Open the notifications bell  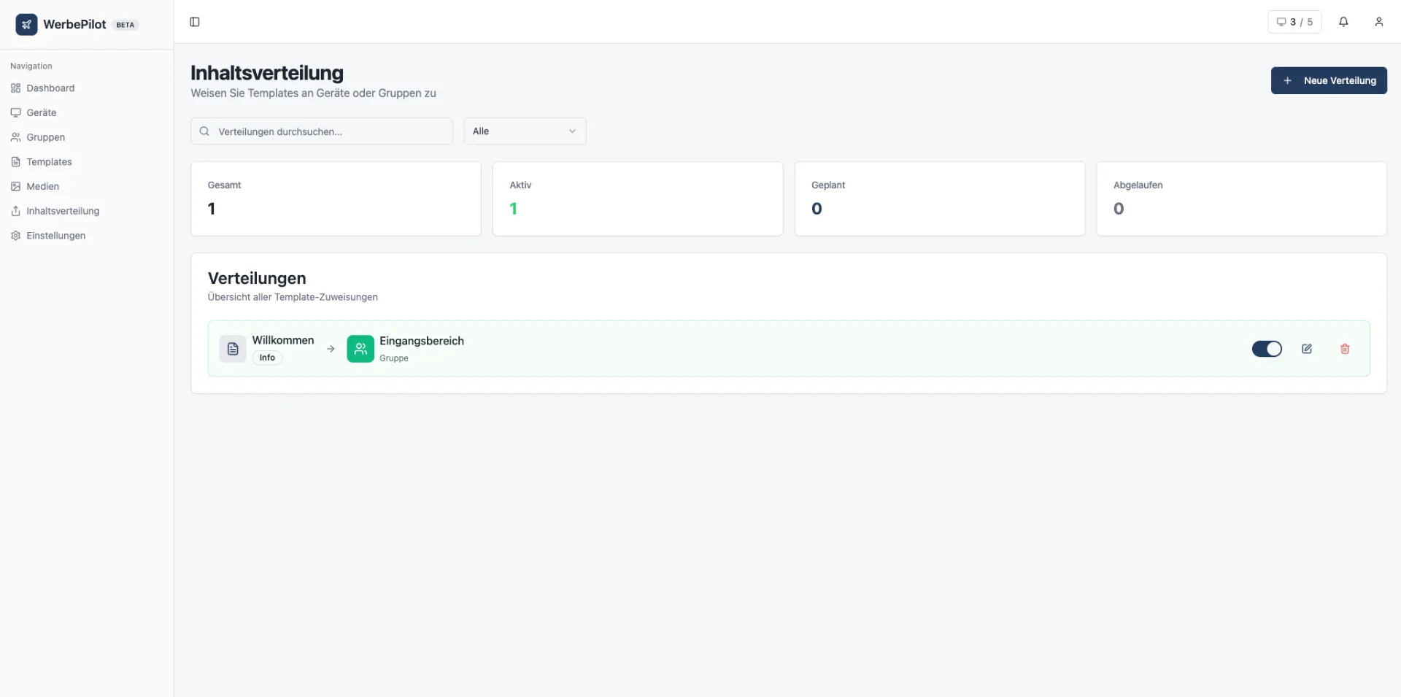pos(1343,22)
